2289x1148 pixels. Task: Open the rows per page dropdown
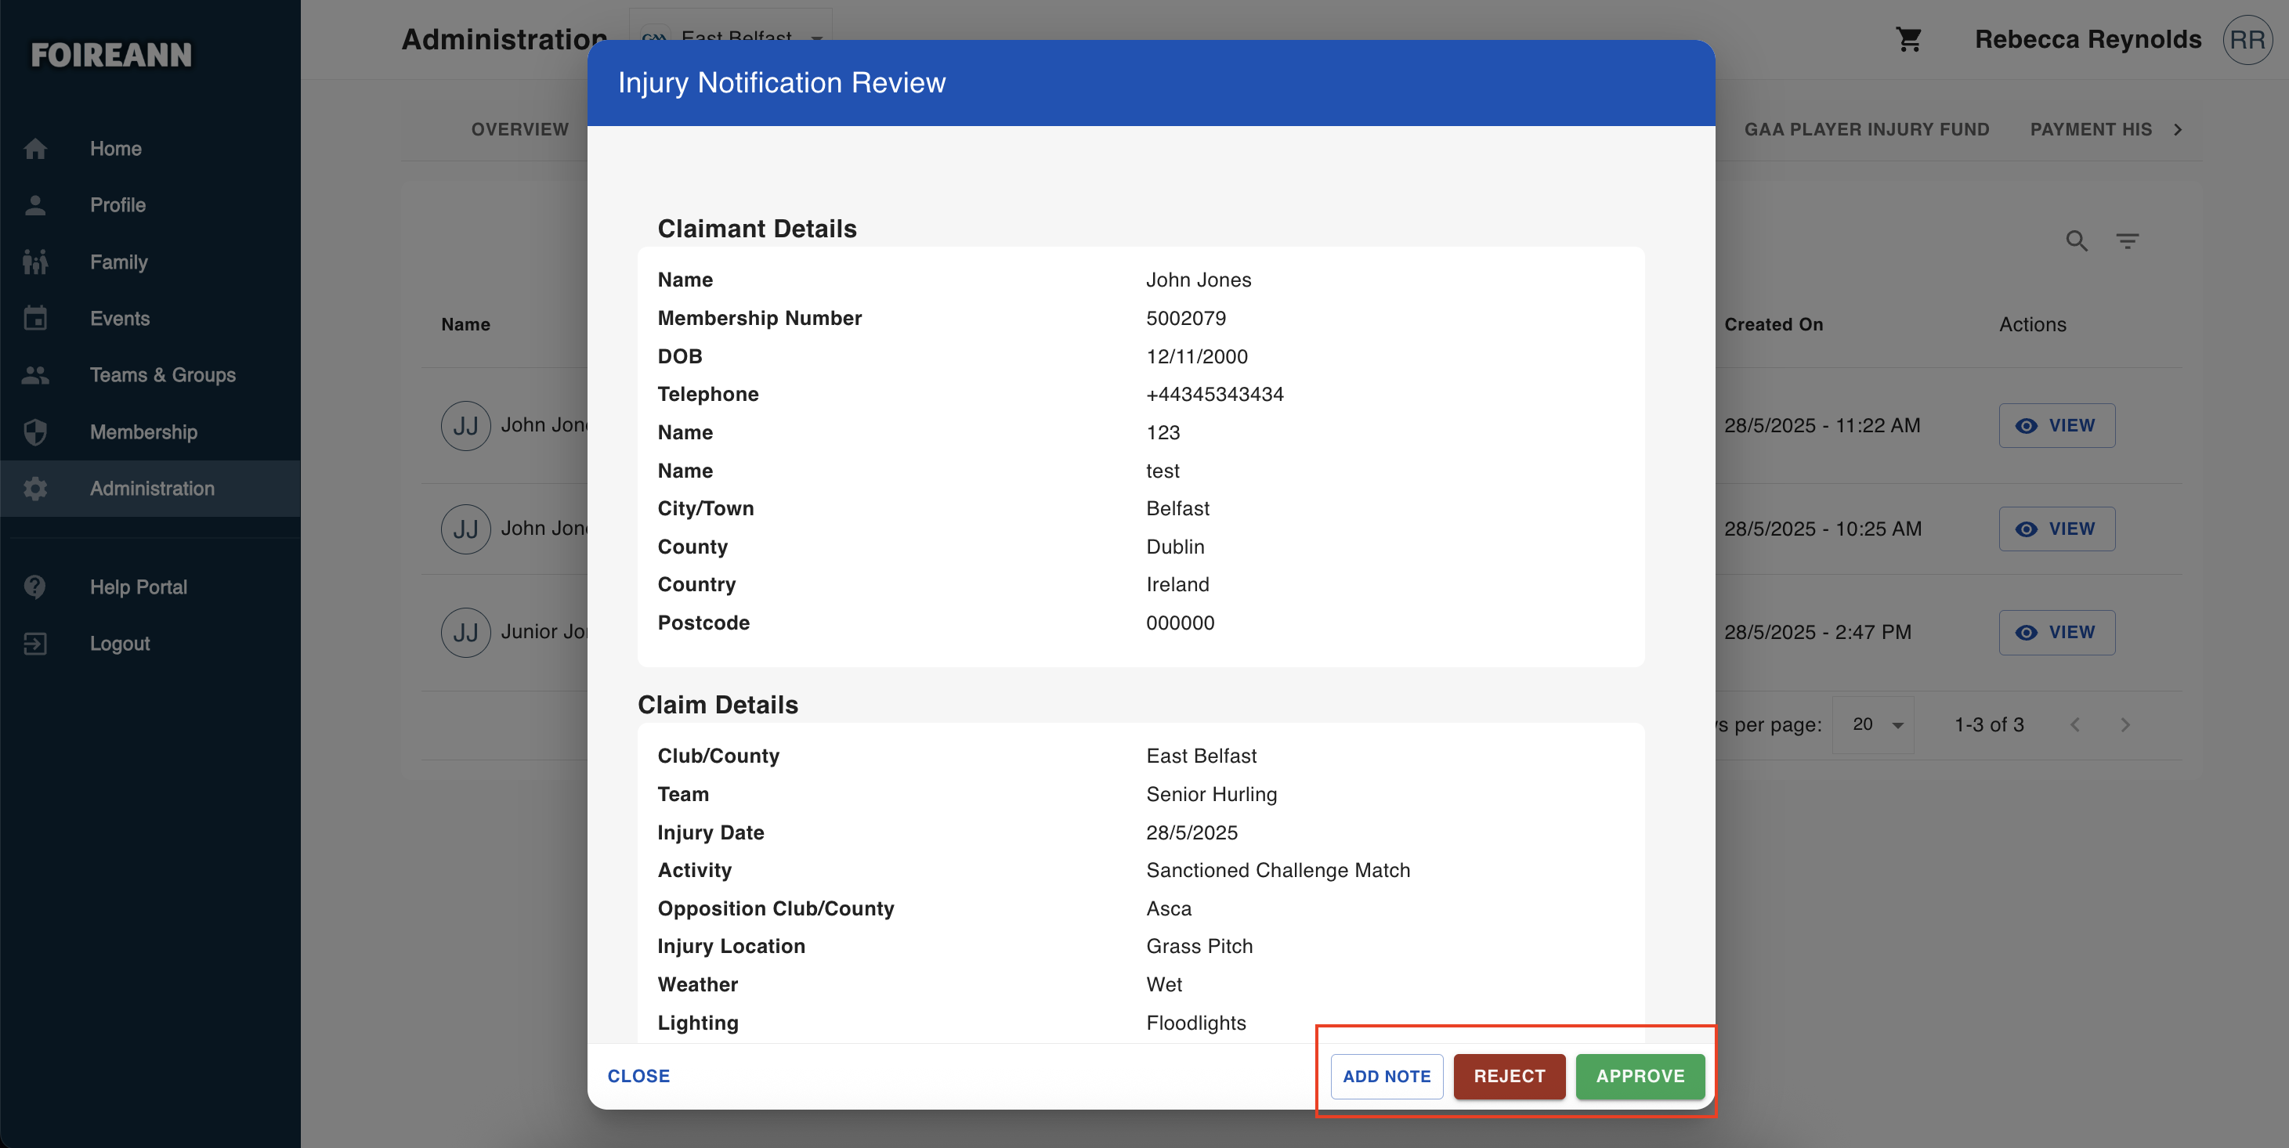[1873, 725]
